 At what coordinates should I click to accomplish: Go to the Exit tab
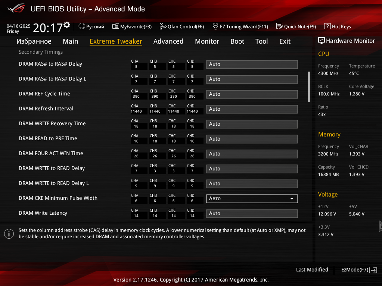[x=285, y=41]
